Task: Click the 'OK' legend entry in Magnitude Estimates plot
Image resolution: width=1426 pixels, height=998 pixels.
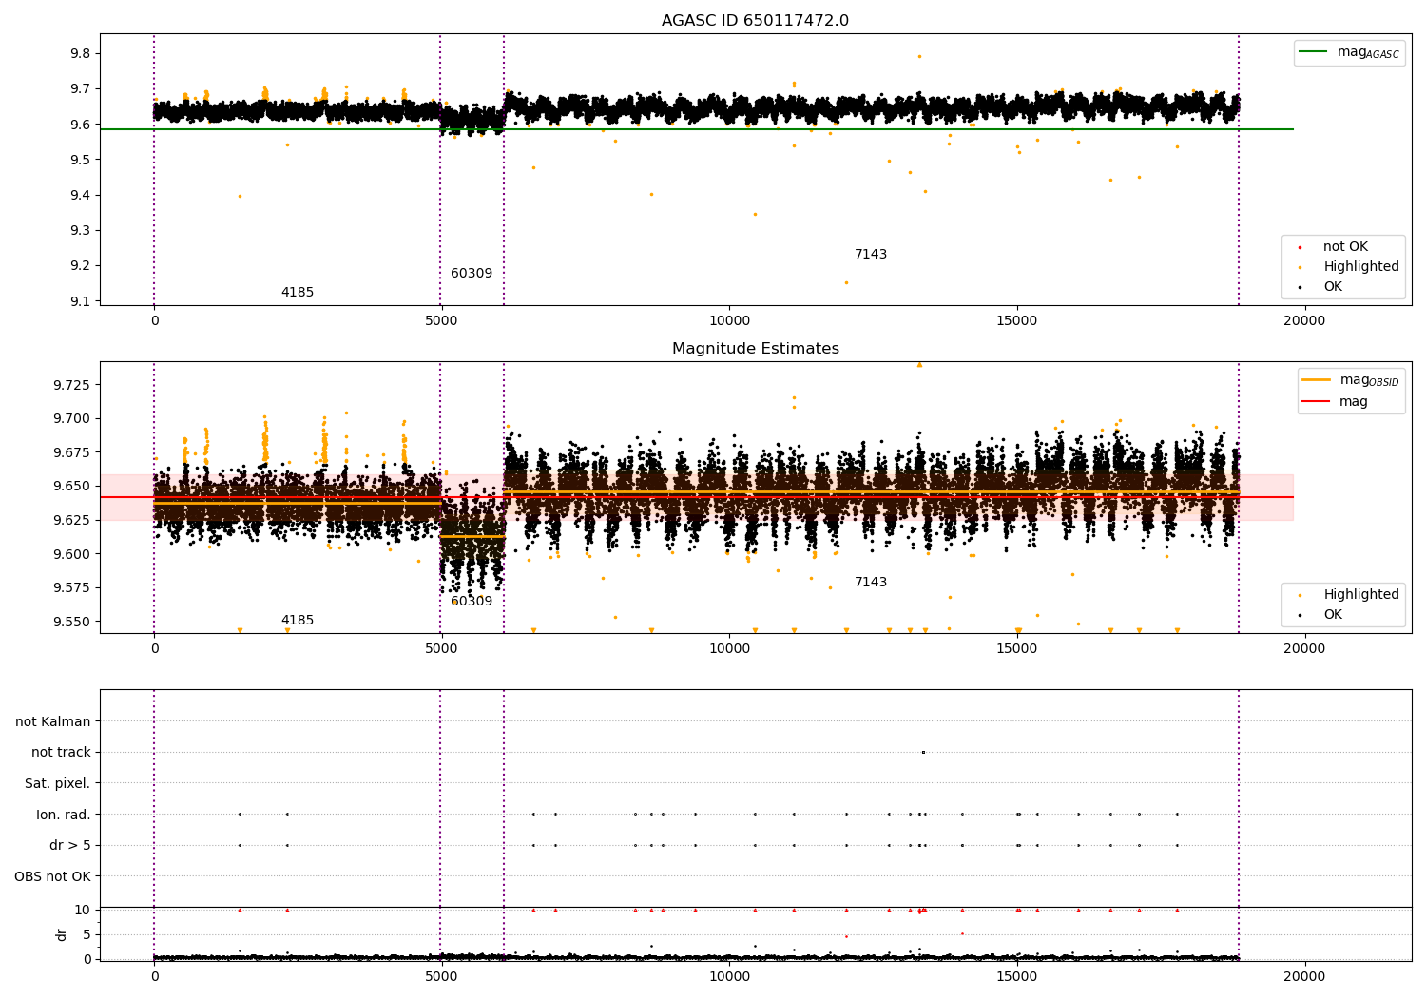Action: (1333, 615)
